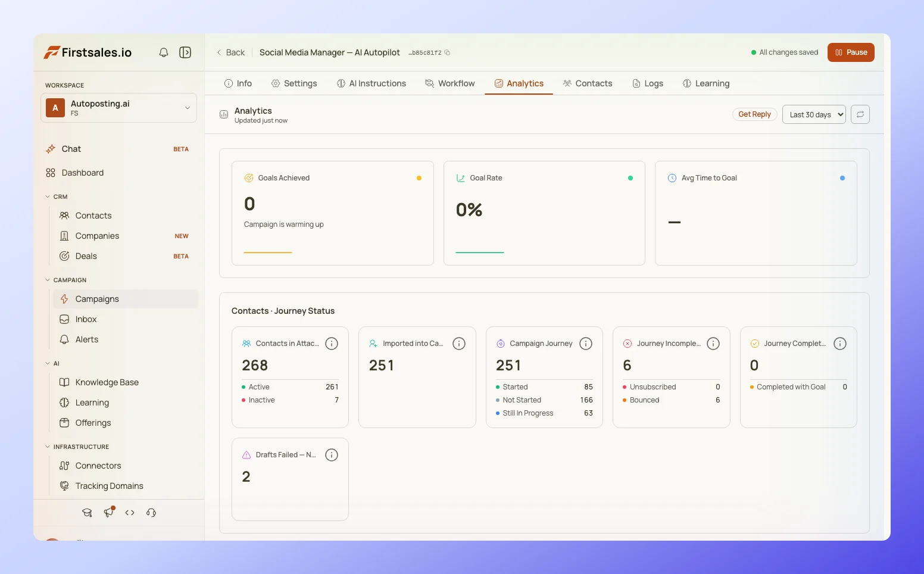Open Inbox in the sidebar
The height and width of the screenshot is (574, 924).
pos(126,319)
